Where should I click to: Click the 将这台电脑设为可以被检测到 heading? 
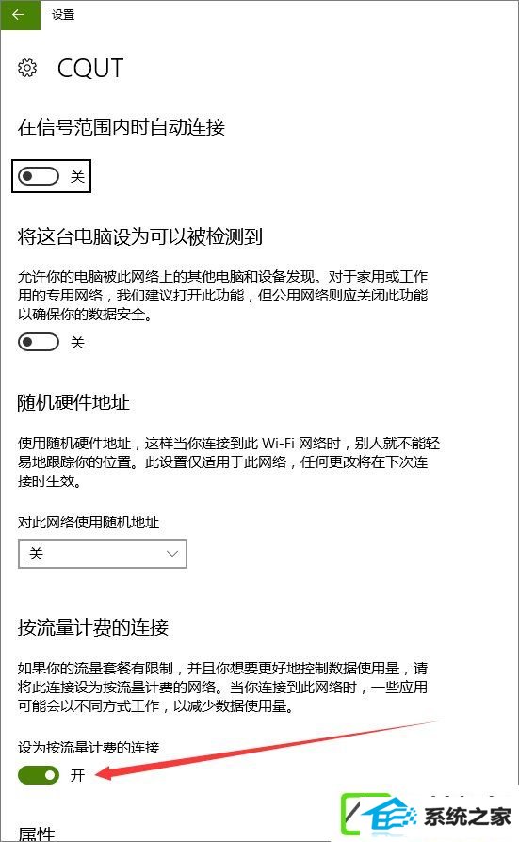pyautogui.click(x=139, y=236)
